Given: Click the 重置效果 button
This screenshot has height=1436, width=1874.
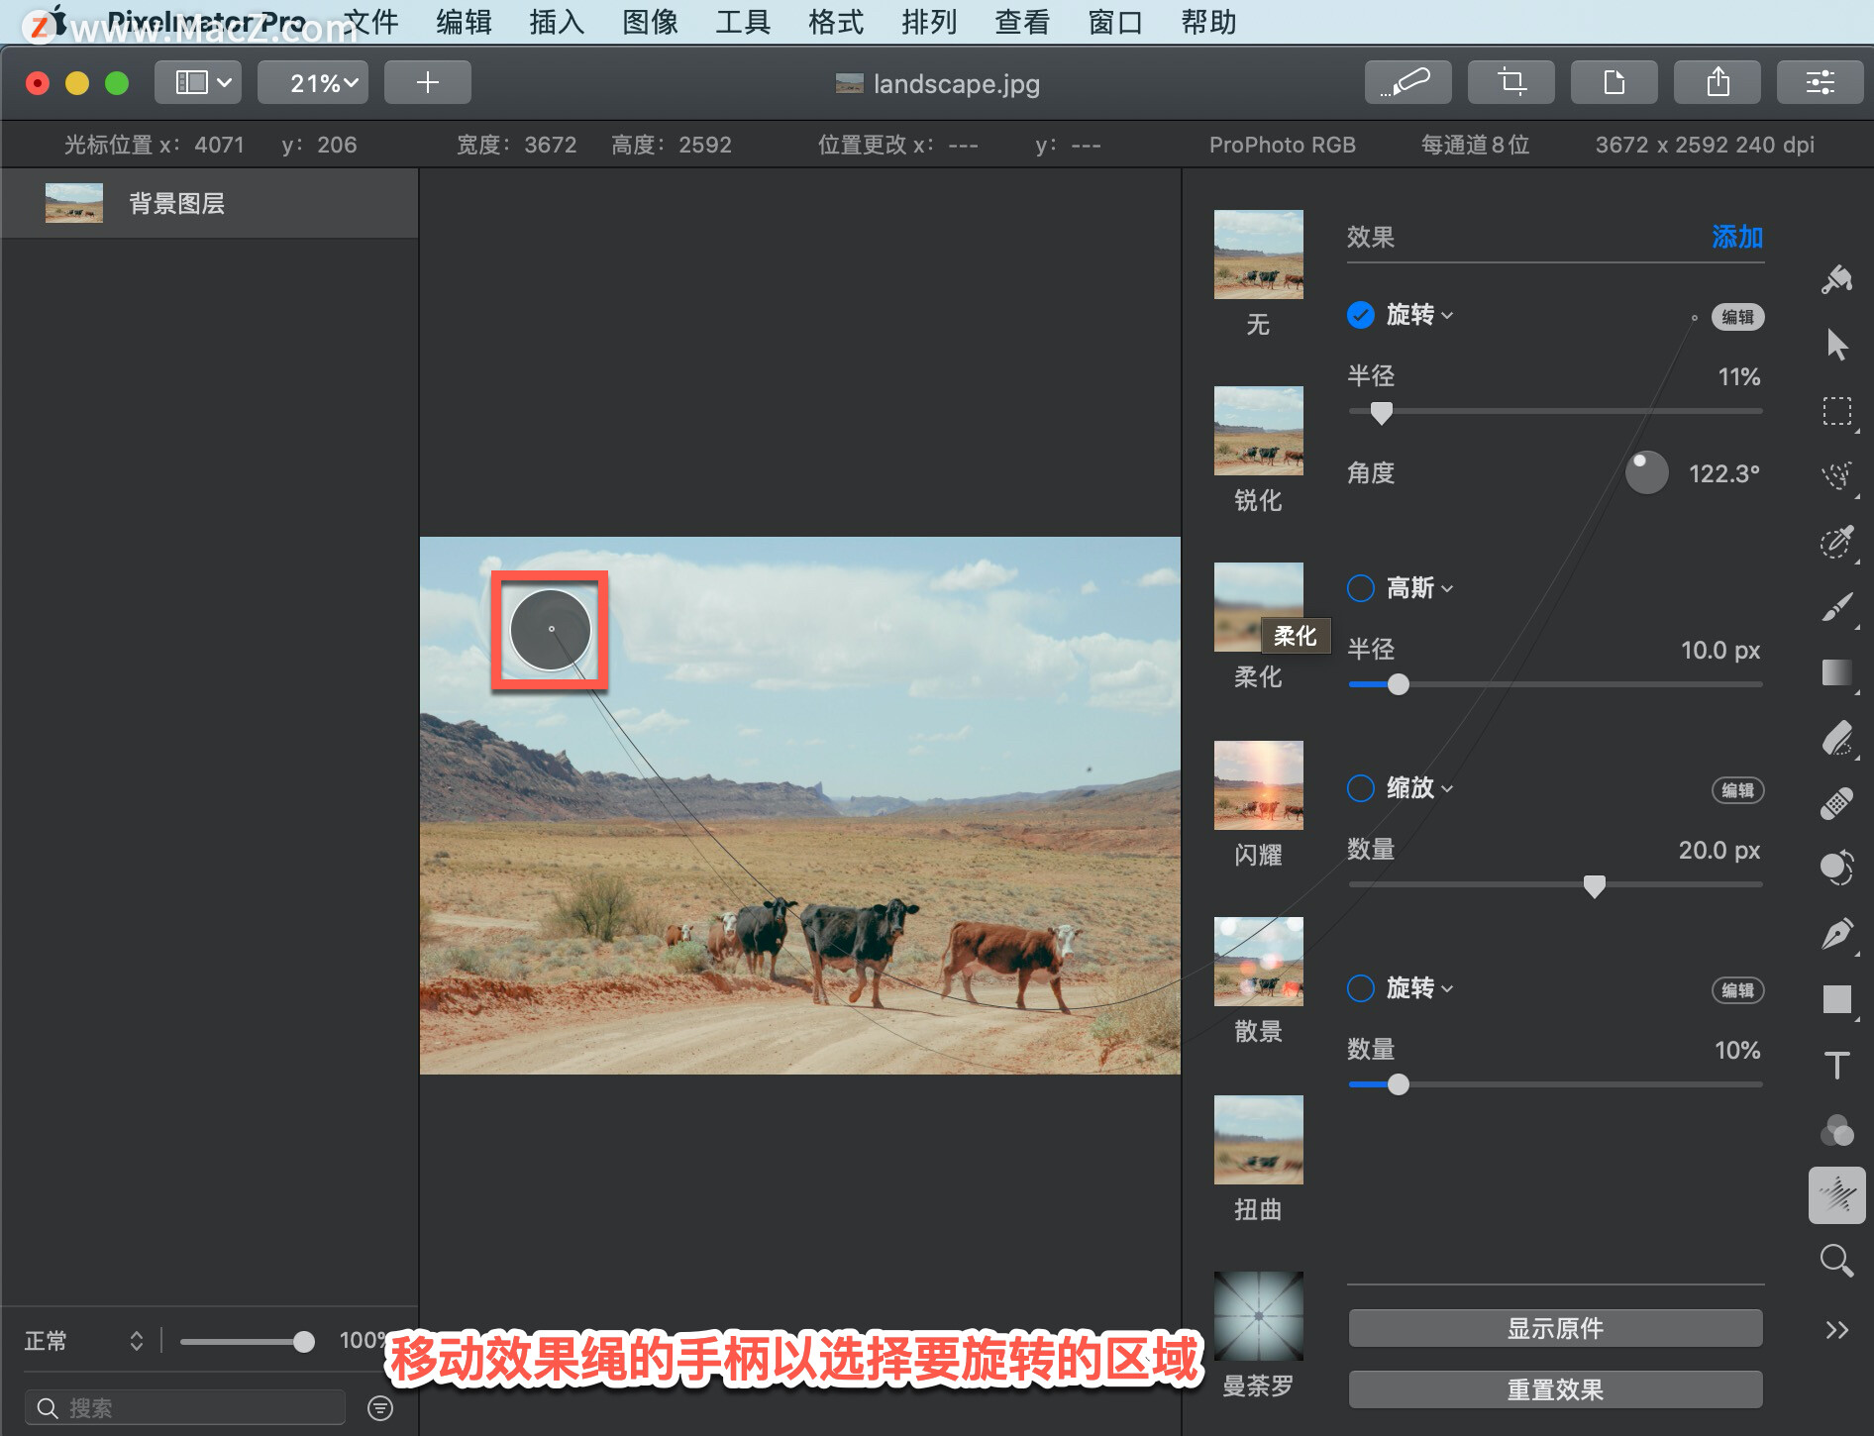Looking at the screenshot, I should point(1555,1389).
